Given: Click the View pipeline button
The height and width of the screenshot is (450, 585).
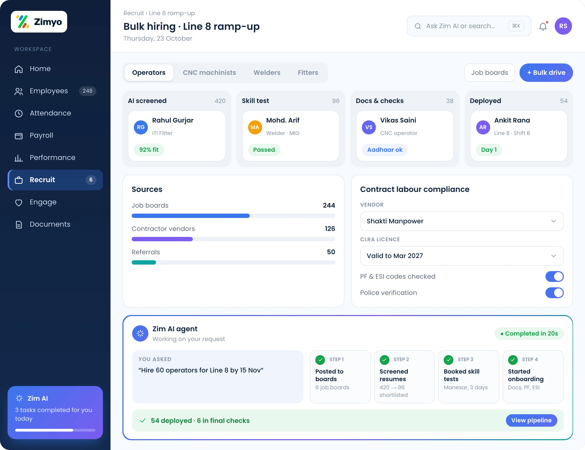Looking at the screenshot, I should pyautogui.click(x=531, y=420).
